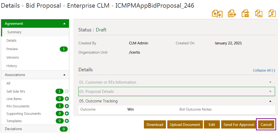Image resolution: width=278 pixels, height=133 pixels.
Task: Add a new RFx Documents association
Action: pyautogui.click(x=67, y=106)
